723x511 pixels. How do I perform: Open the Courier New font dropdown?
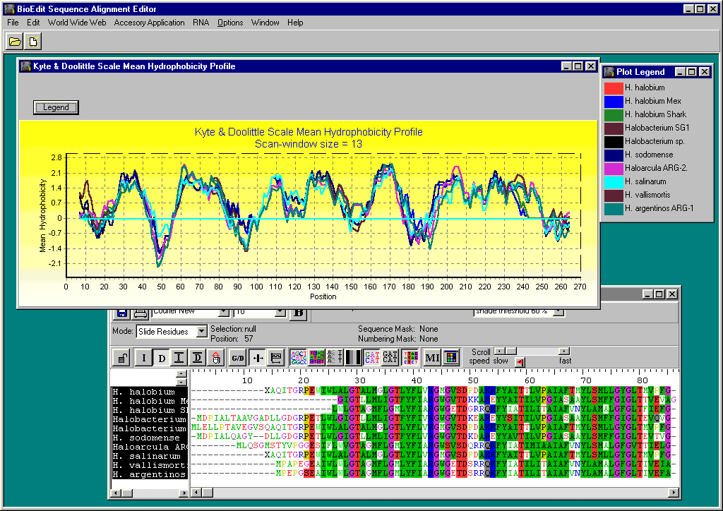224,311
